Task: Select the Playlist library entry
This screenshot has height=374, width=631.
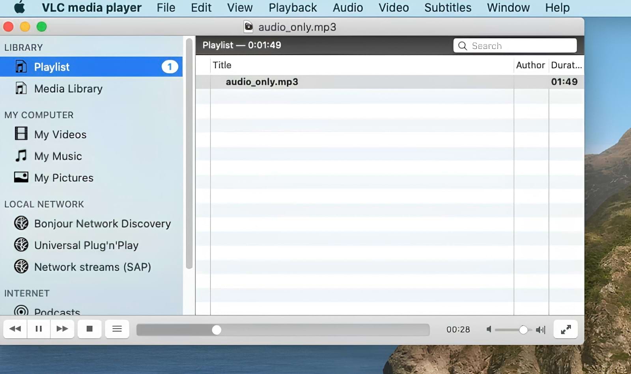Action: [x=51, y=67]
